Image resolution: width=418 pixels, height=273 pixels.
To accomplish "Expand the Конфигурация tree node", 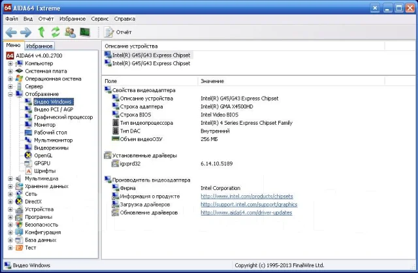I will click(x=10, y=233).
